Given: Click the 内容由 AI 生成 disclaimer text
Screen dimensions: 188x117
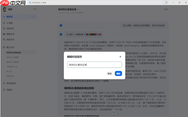Looking at the screenshot, I should pos(71,13).
